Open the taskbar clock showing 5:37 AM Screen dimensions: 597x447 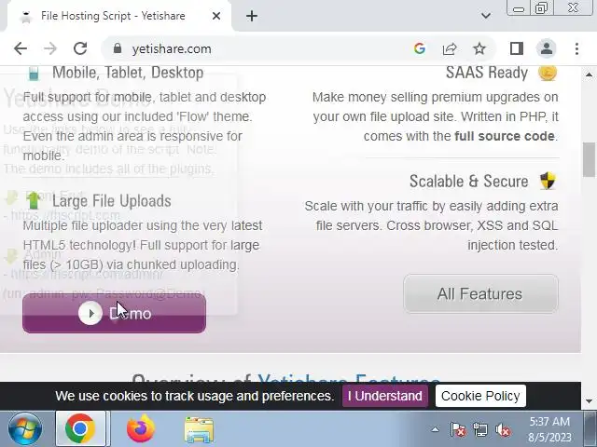coord(549,429)
